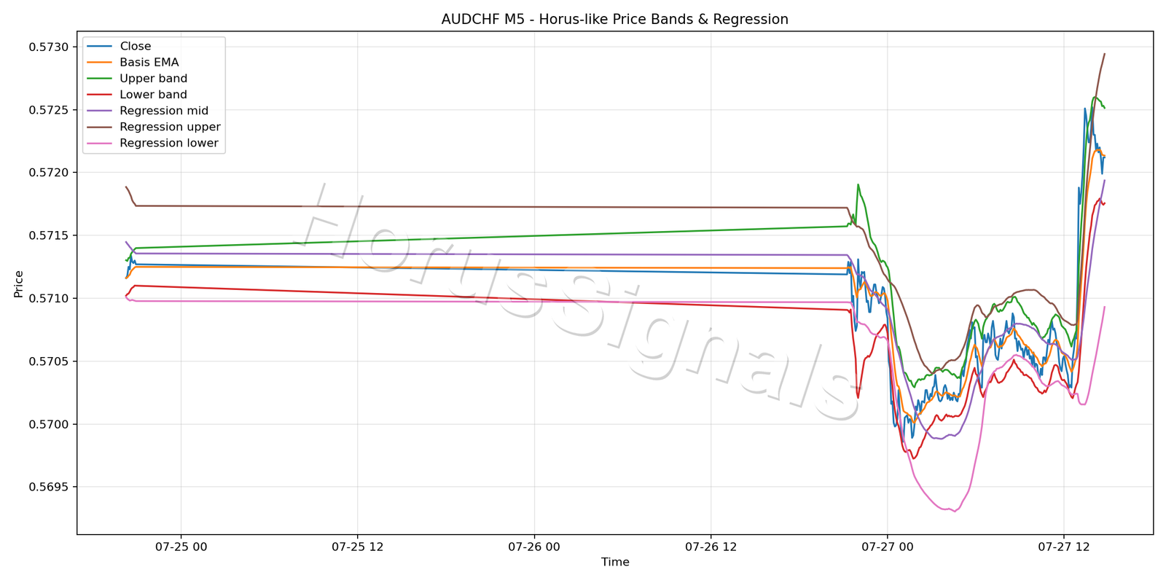Click the purple swatch beside Regression mid
The height and width of the screenshot is (583, 1166).
coord(99,111)
